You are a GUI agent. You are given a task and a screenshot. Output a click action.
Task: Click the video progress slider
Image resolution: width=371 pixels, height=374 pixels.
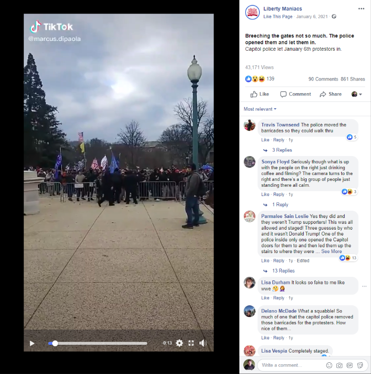[x=98, y=343]
